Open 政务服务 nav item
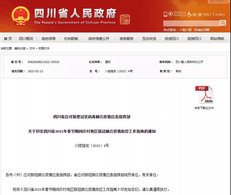 coord(126,39)
